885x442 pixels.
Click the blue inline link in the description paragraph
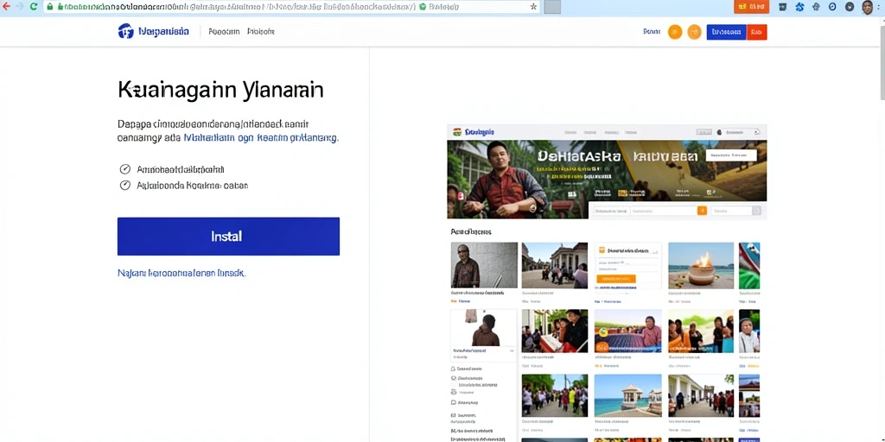pos(261,137)
